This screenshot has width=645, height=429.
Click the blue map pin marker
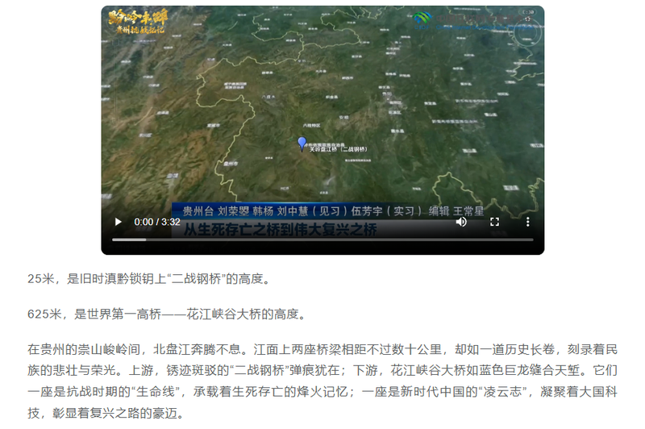pyautogui.click(x=302, y=144)
